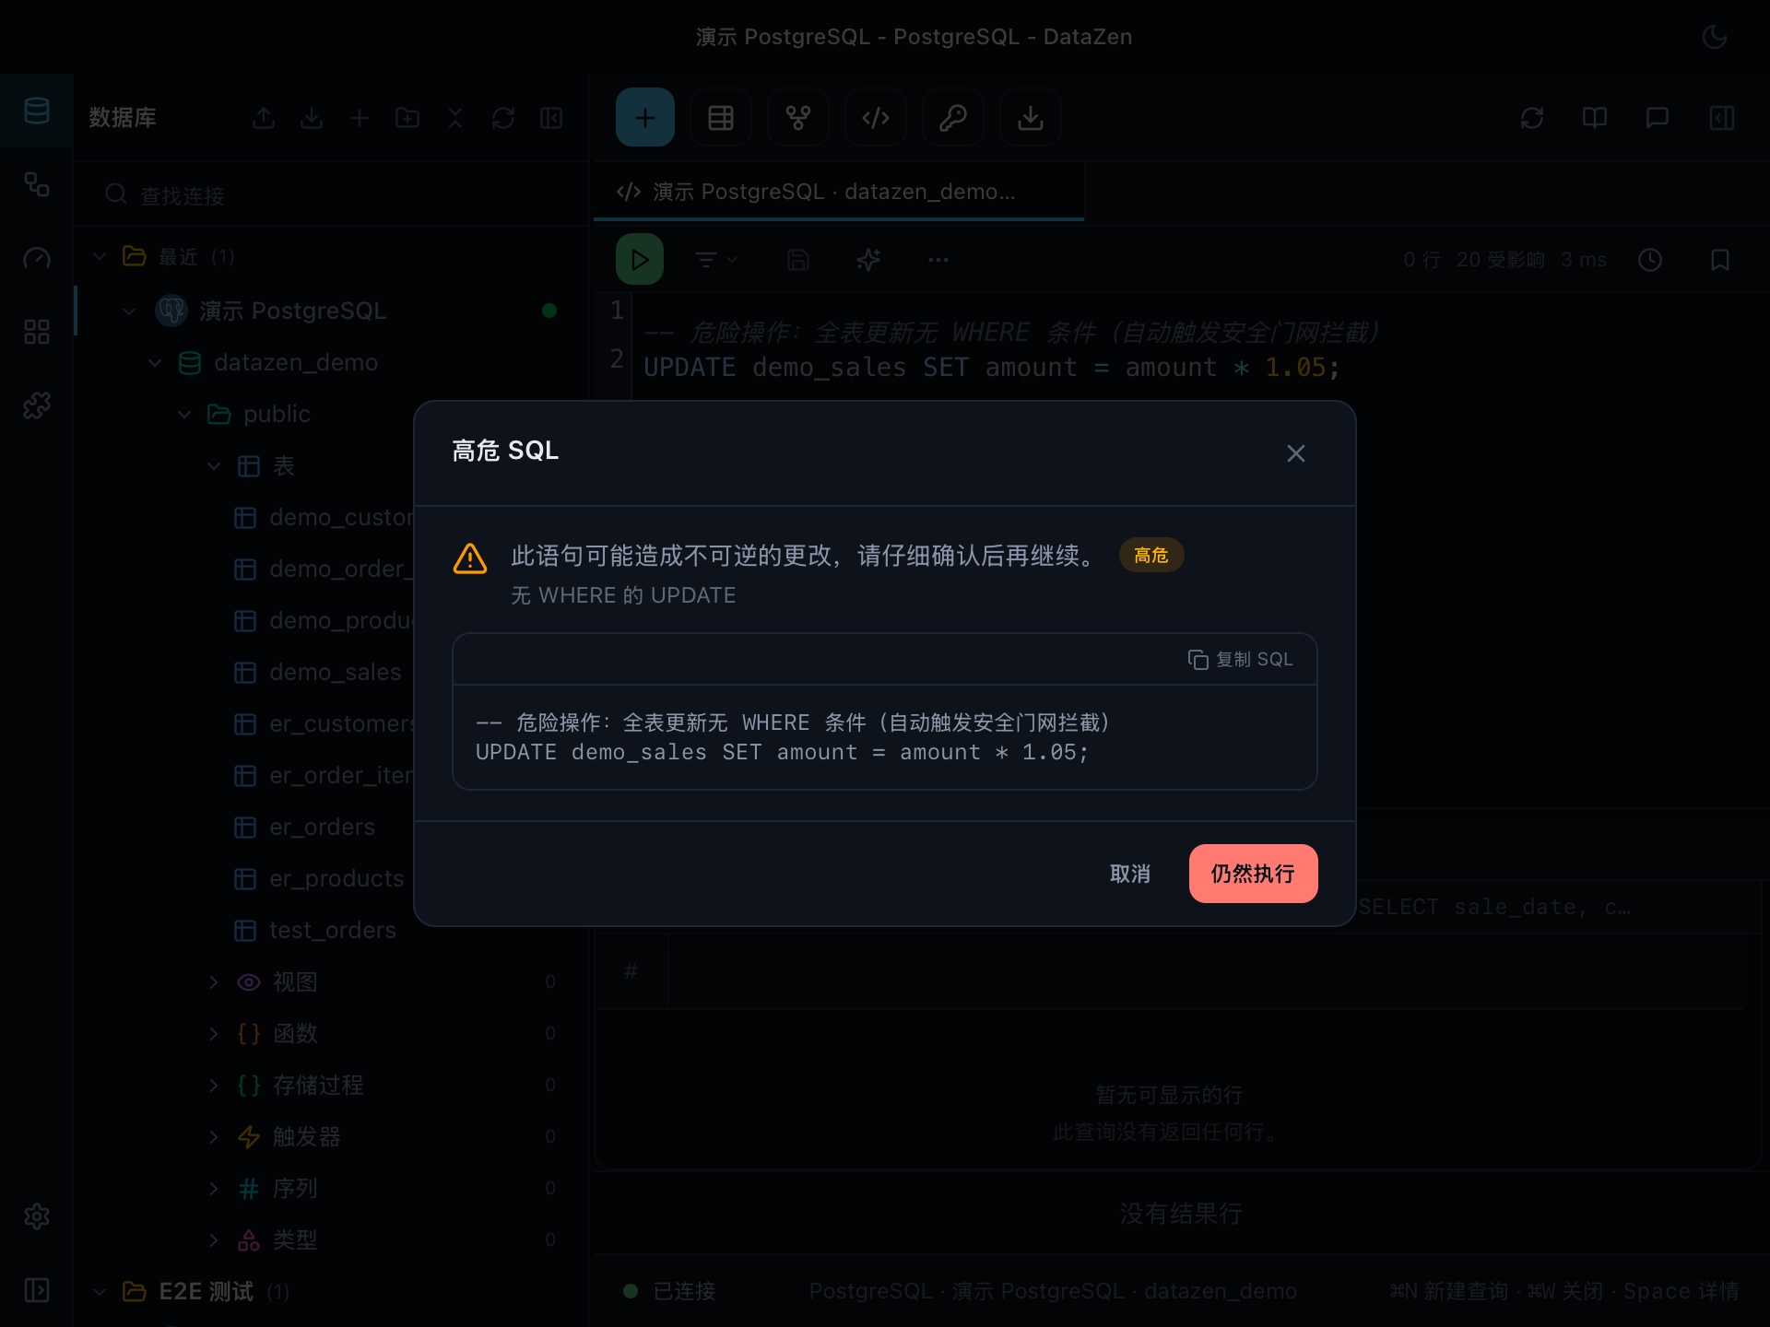Click the import download icon in 数据库 header
This screenshot has height=1327, width=1770.
coord(312,118)
